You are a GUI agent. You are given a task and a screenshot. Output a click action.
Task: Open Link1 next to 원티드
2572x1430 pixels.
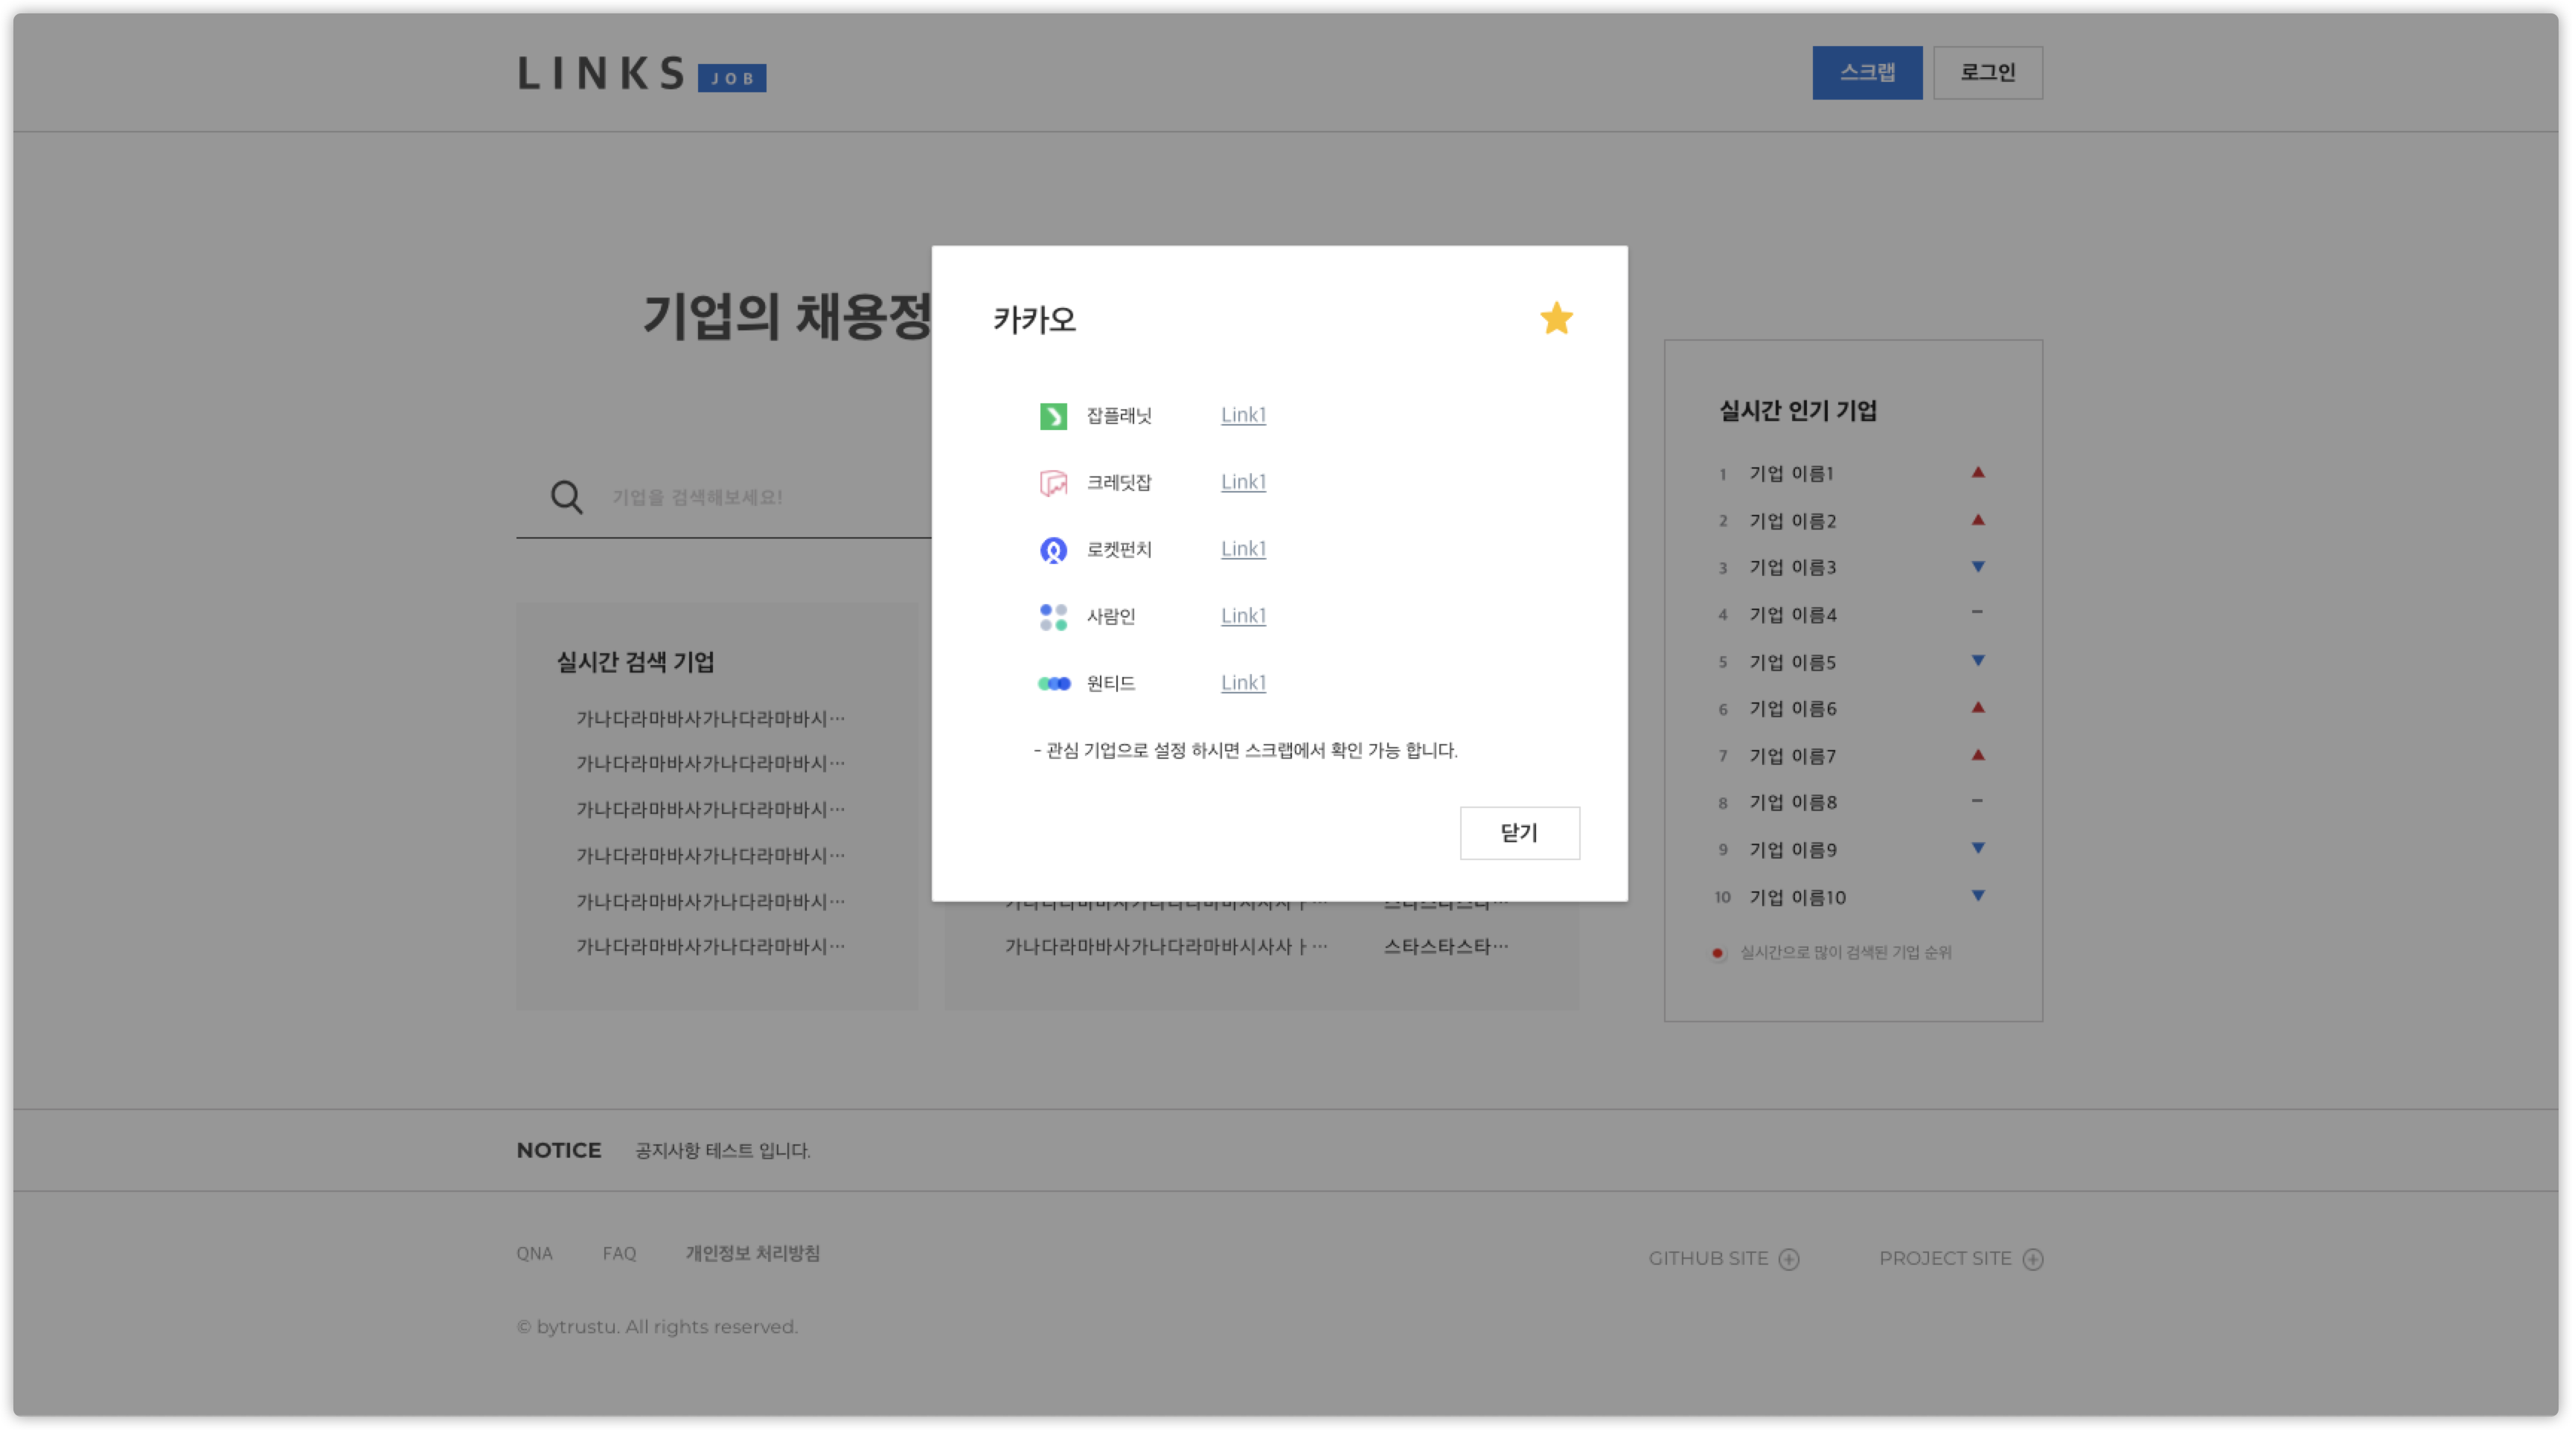1243,682
